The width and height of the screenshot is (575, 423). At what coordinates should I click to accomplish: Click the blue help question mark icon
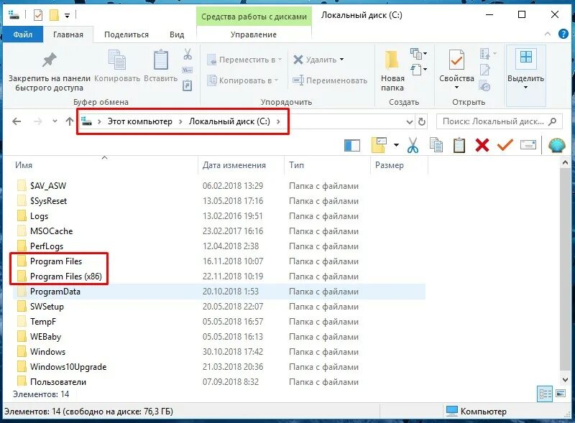563,34
